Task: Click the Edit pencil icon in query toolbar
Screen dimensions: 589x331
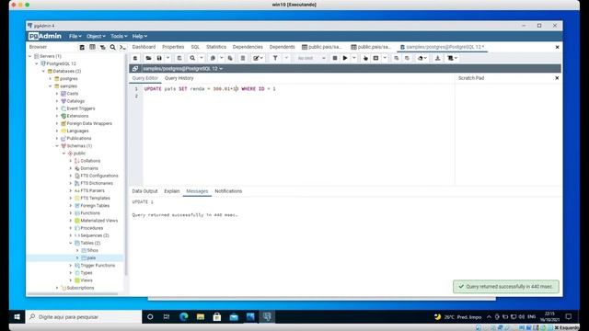Action: [x=256, y=58]
